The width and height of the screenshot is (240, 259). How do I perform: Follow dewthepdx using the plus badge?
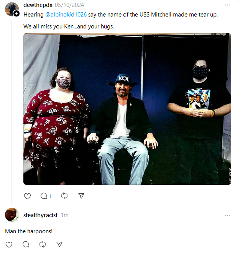(16, 13)
